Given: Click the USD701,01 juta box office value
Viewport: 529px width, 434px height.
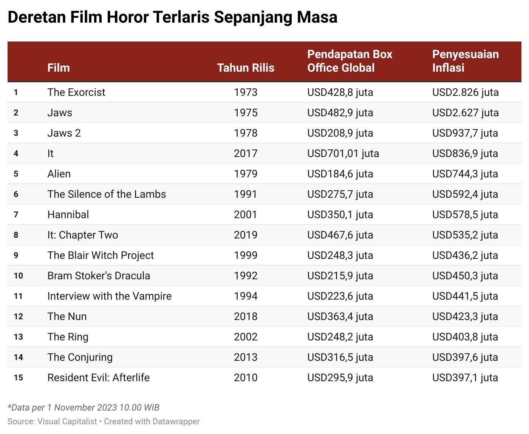Looking at the screenshot, I should pyautogui.click(x=343, y=154).
